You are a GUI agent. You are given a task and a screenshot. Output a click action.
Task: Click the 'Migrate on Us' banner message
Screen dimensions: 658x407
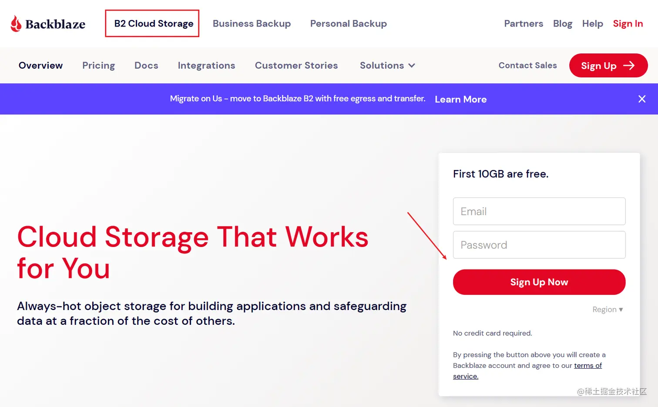click(298, 99)
